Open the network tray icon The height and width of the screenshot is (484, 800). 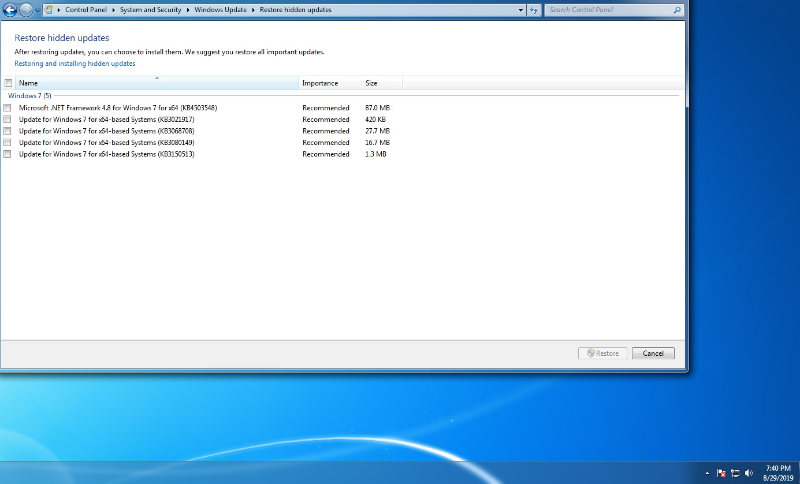click(x=735, y=473)
